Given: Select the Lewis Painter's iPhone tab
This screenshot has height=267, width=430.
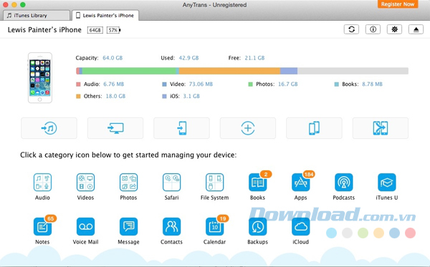Looking at the screenshot, I should tap(105, 15).
